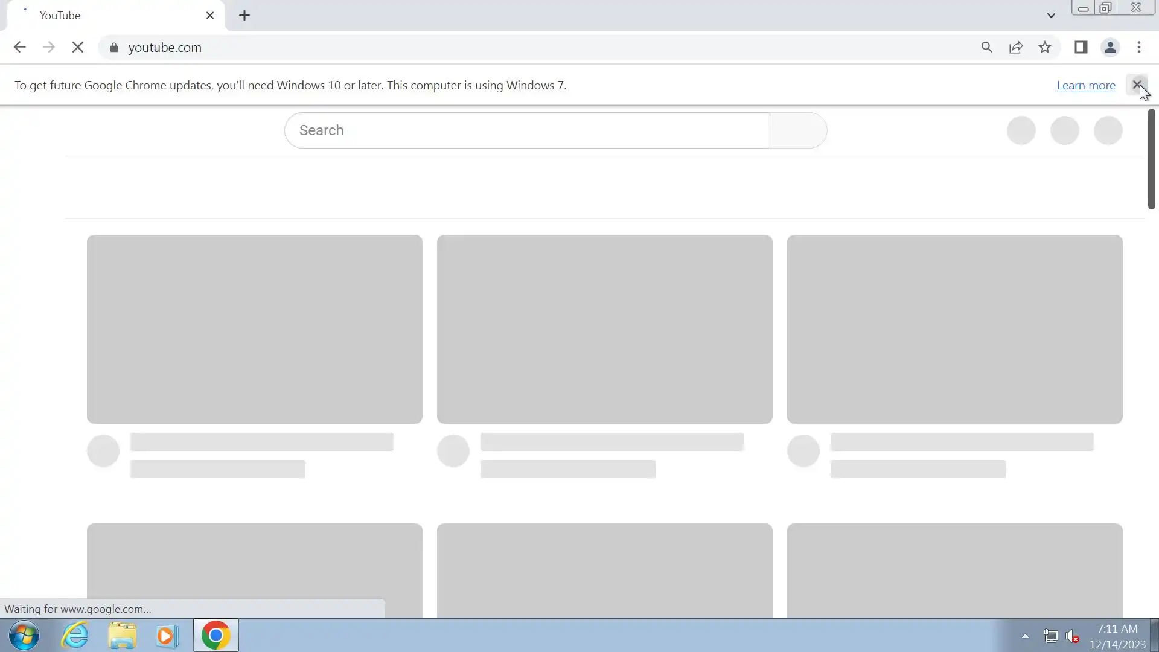Toggle the Chrome side panel

pyautogui.click(x=1081, y=48)
